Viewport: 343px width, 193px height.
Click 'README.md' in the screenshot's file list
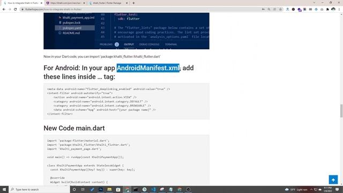pyautogui.click(x=71, y=33)
